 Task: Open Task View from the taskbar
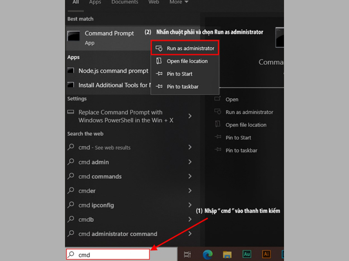(187, 254)
